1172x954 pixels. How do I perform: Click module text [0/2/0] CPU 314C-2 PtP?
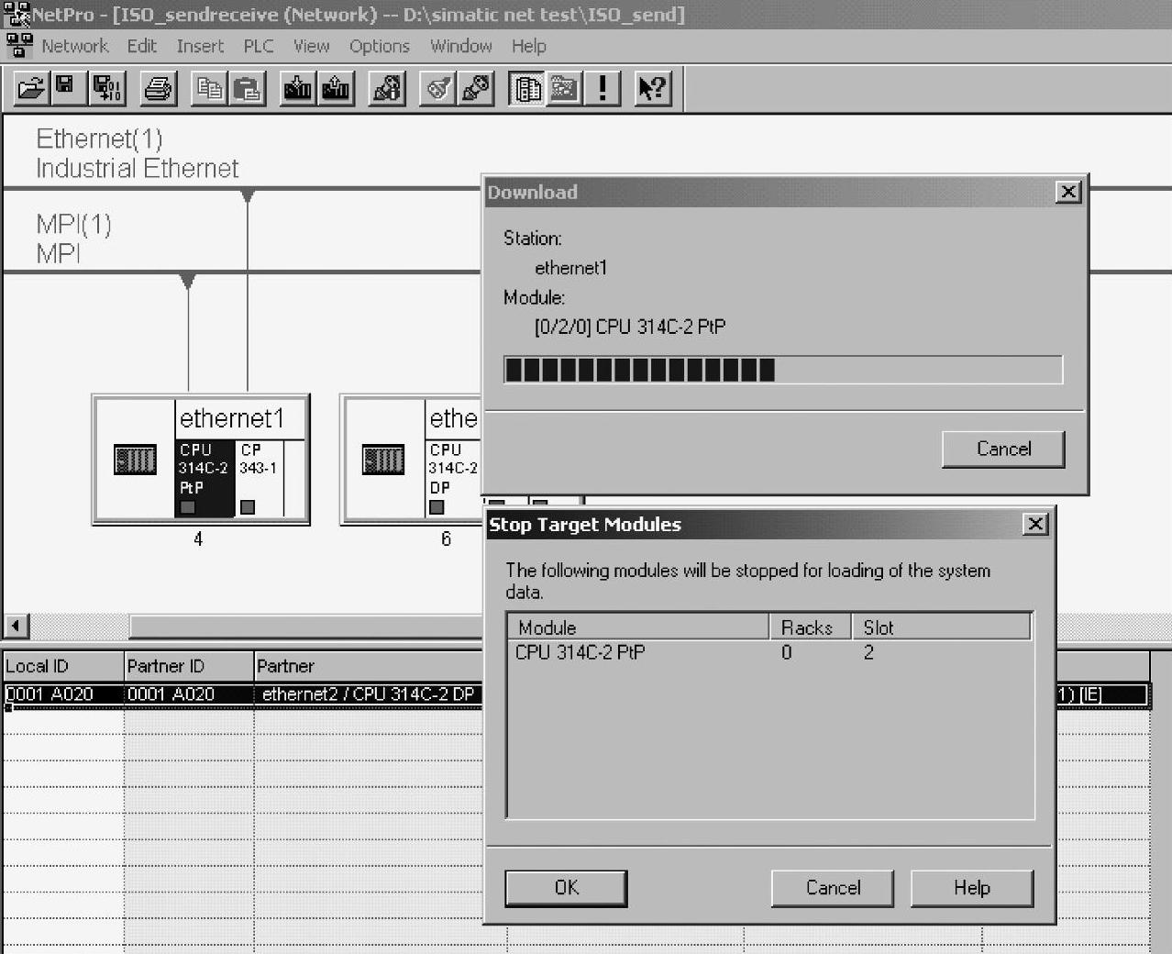[x=630, y=327]
